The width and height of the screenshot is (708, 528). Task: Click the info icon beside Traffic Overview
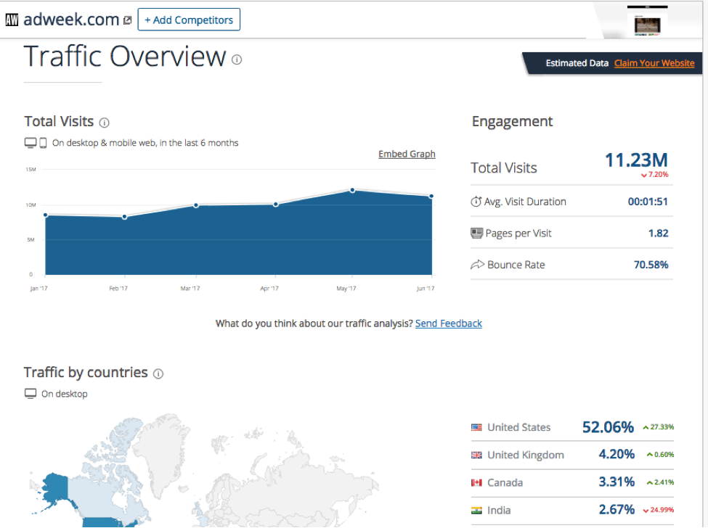coord(236,60)
